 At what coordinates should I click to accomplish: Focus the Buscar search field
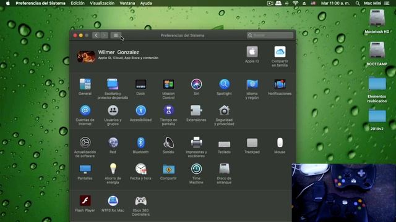270,35
